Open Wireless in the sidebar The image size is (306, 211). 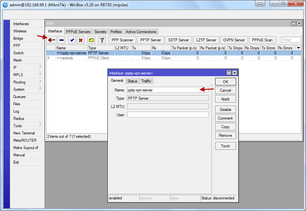click(x=27, y=31)
